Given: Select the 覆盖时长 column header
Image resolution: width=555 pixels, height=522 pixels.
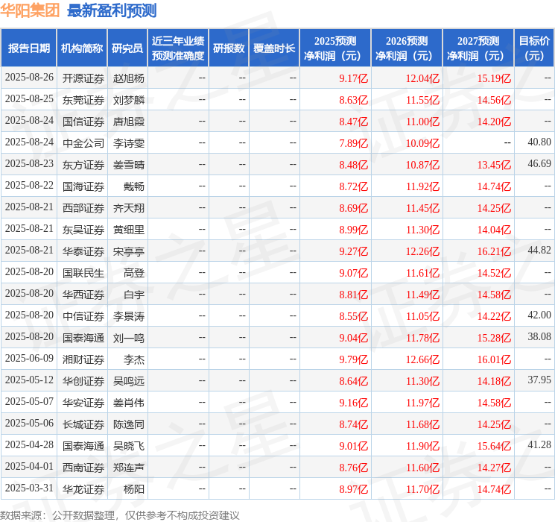Looking at the screenshot, I should click(274, 48).
